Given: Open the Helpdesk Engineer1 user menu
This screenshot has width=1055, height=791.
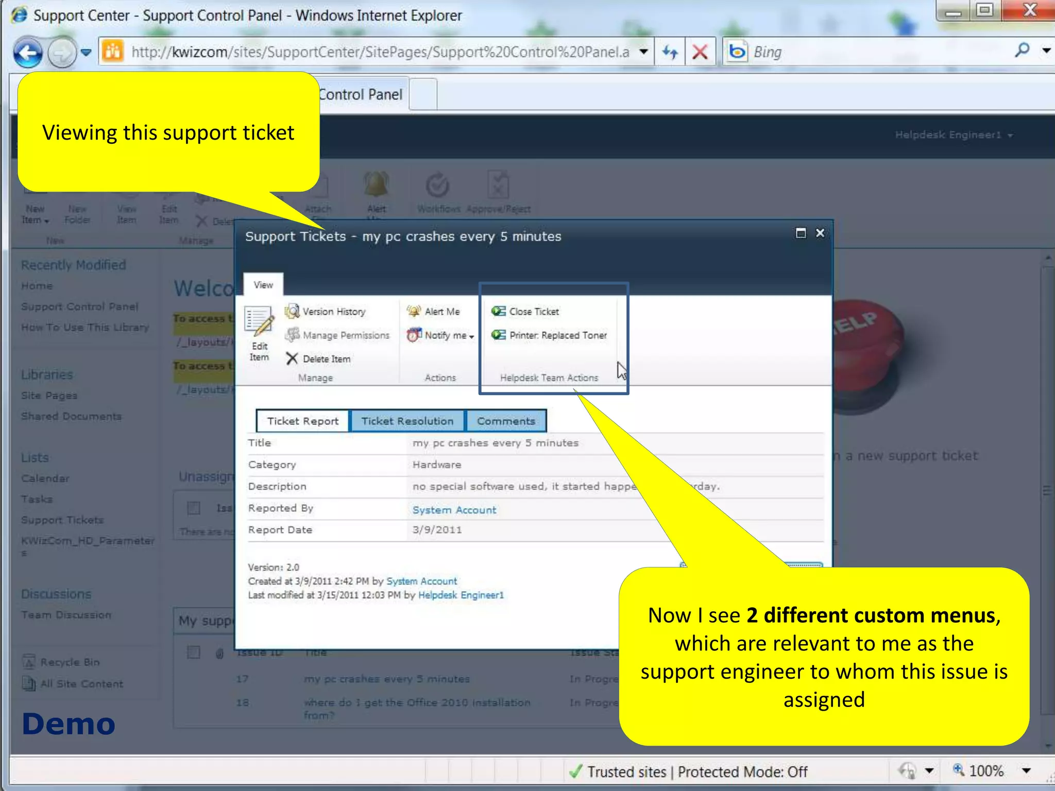Looking at the screenshot, I should pos(954,135).
